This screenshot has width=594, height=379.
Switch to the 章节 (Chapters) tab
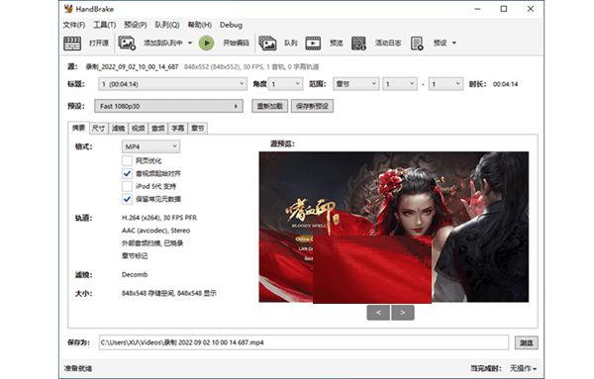[197, 129]
